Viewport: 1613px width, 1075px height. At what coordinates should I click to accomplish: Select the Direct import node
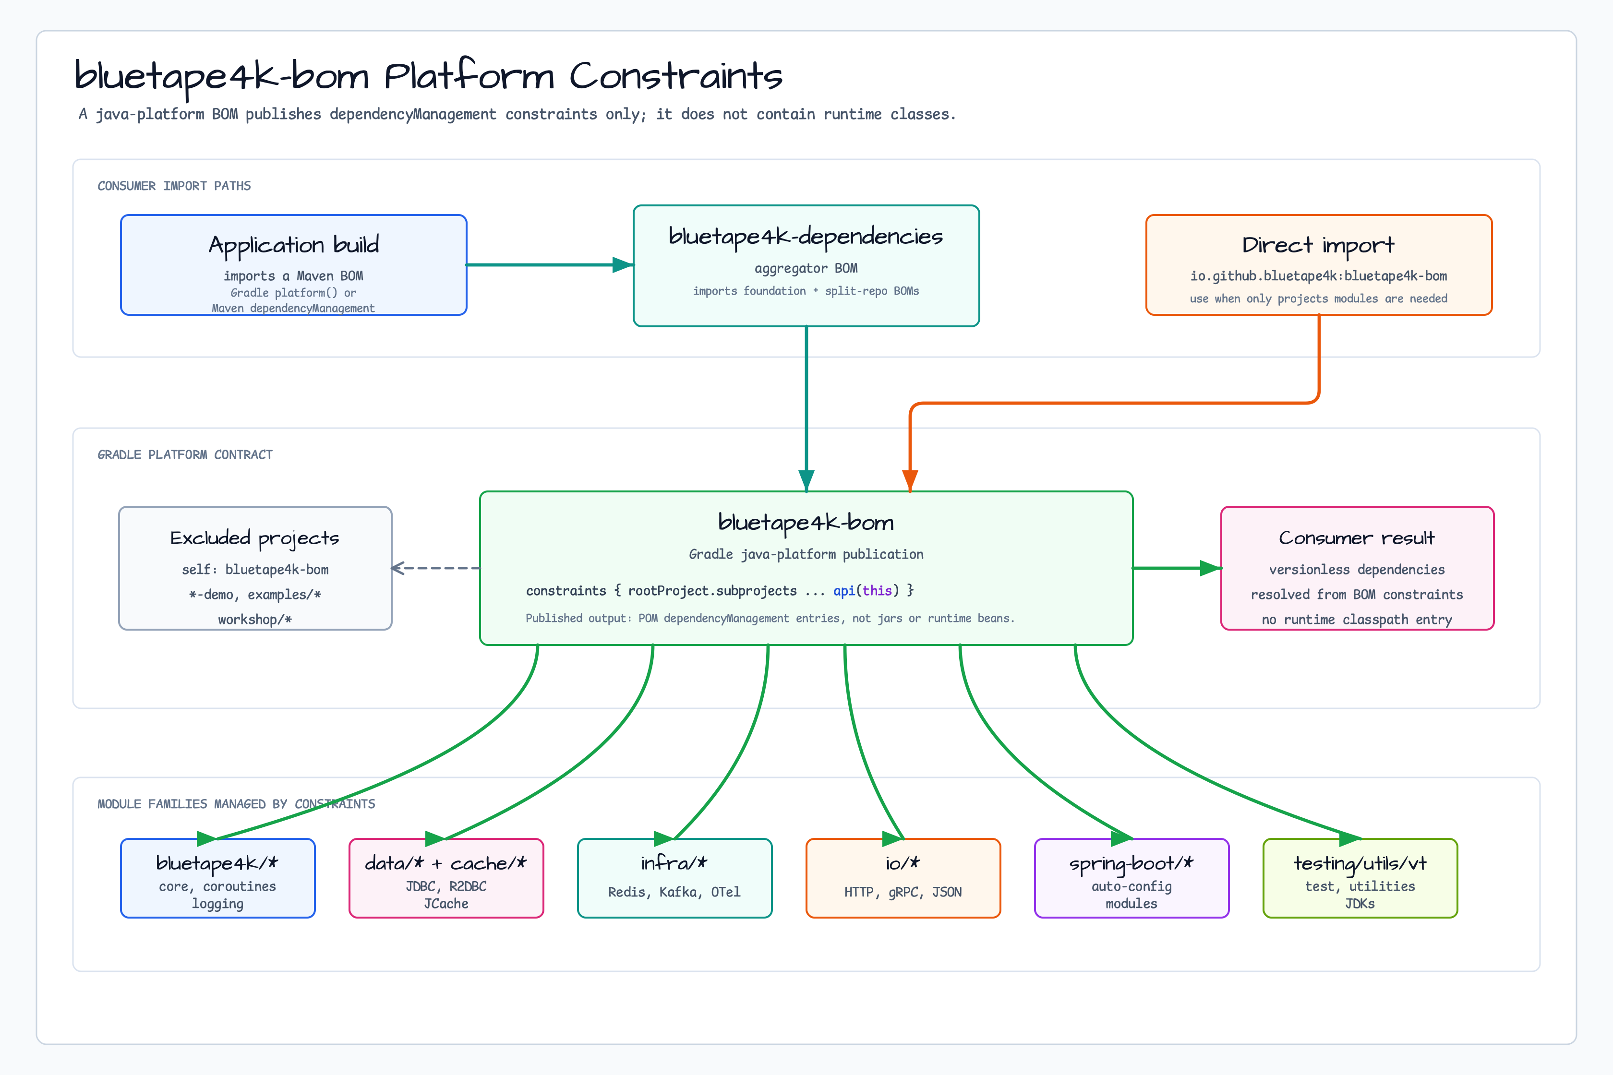point(1319,264)
